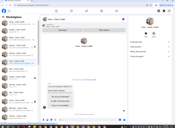Select the Messenger | Facebook browser tab
The height and width of the screenshot is (128, 175).
pos(16,1)
